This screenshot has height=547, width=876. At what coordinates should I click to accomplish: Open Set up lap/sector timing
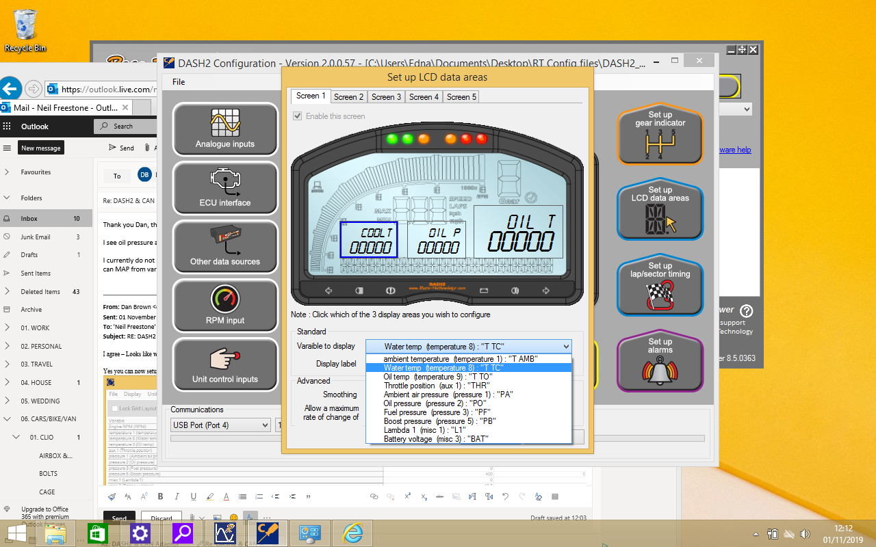[660, 286]
